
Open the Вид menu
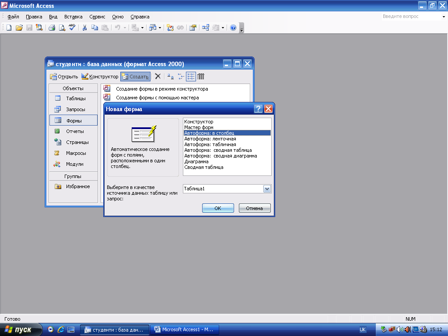coord(53,17)
